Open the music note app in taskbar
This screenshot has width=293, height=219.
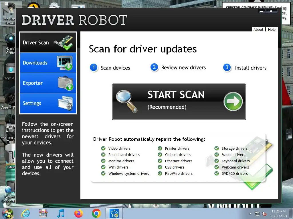[61, 213]
